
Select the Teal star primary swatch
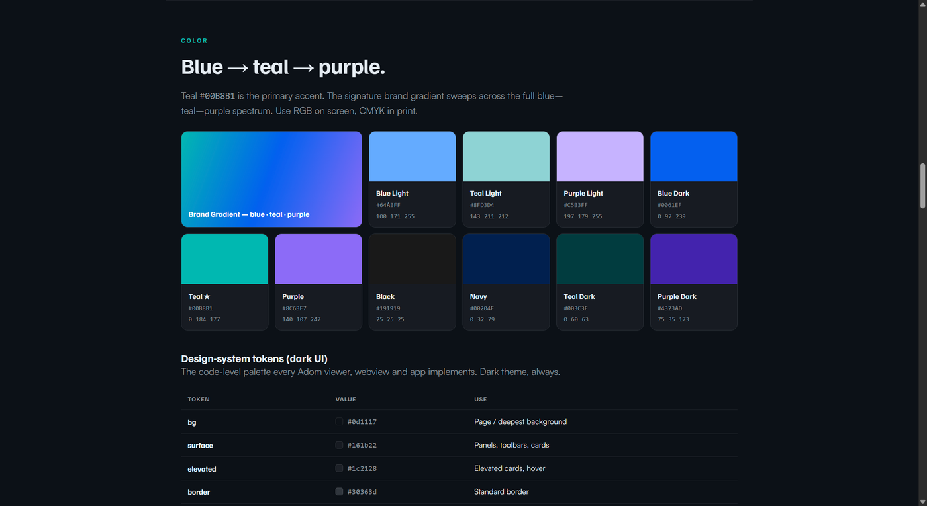(x=224, y=282)
